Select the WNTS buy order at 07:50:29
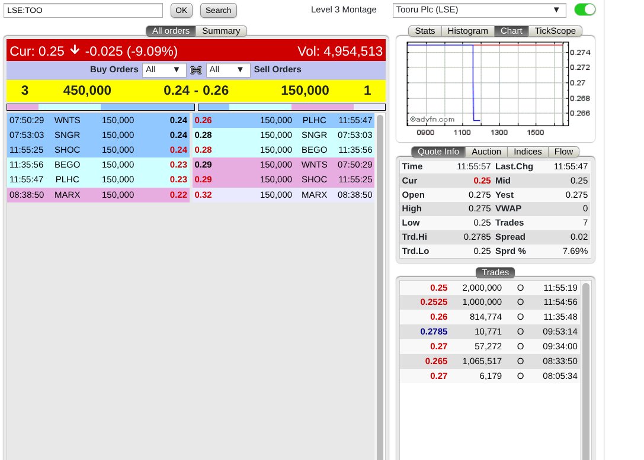The height and width of the screenshot is (460, 644). [x=98, y=120]
